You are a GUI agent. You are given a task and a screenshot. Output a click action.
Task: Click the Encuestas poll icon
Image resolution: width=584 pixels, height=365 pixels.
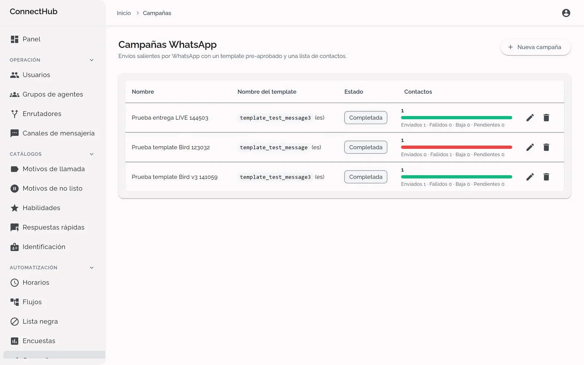coord(15,341)
